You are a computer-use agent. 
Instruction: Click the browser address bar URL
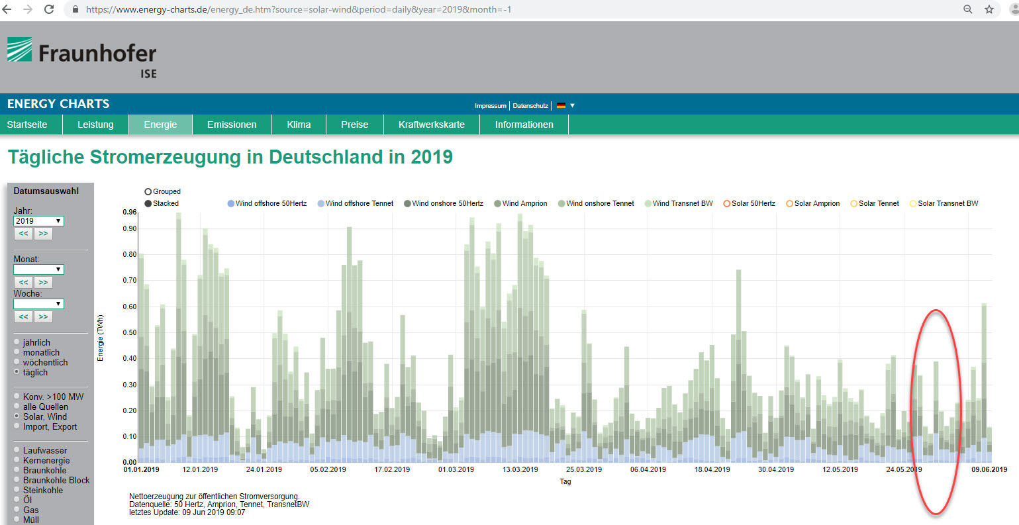coord(298,9)
